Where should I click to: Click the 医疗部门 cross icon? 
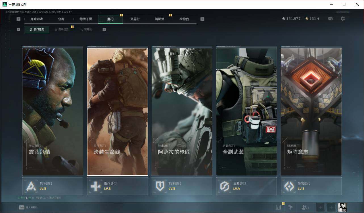click(95, 186)
